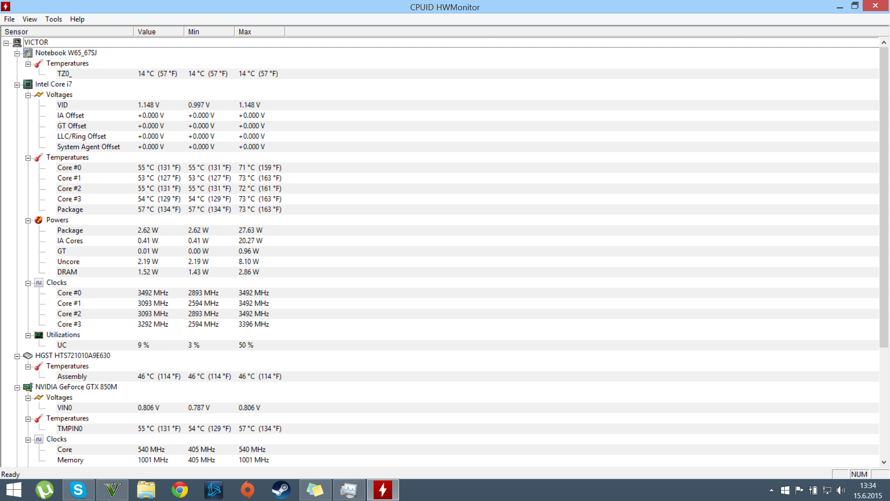The height and width of the screenshot is (501, 890).
Task: Click the battery power icon in tray
Action: pyautogui.click(x=813, y=490)
